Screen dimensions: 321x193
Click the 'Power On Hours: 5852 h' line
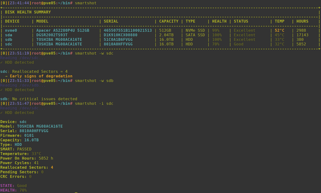(x=27, y=158)
